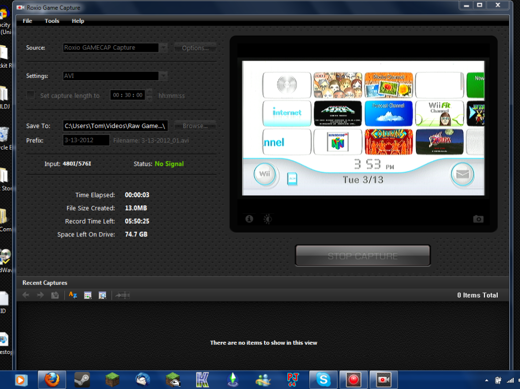Open the A-Z sort dropdown icon
This screenshot has height=389, width=520.
(73, 295)
